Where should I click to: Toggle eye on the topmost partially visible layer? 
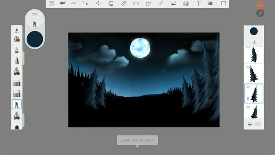pyautogui.click(x=248, y=47)
